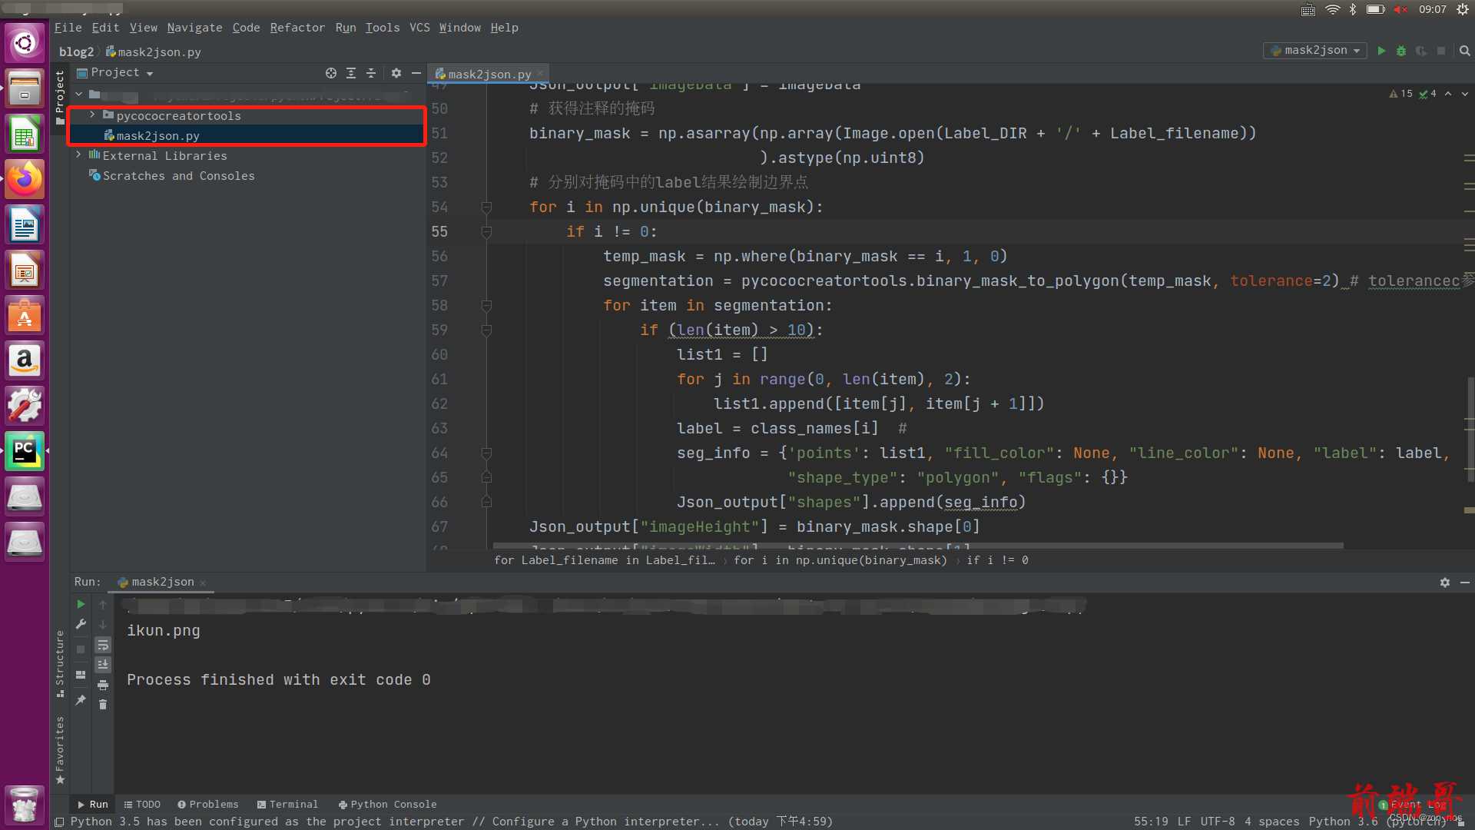The width and height of the screenshot is (1475, 830).
Task: Expand the pycococreatortools folder
Action: click(92, 115)
